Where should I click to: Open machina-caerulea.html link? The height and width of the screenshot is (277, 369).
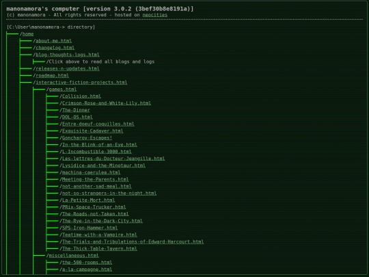click(92, 172)
